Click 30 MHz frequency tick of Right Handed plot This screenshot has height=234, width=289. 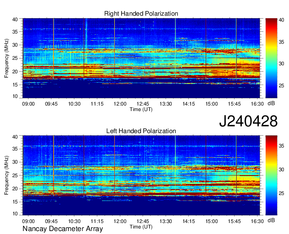[x=15, y=45]
